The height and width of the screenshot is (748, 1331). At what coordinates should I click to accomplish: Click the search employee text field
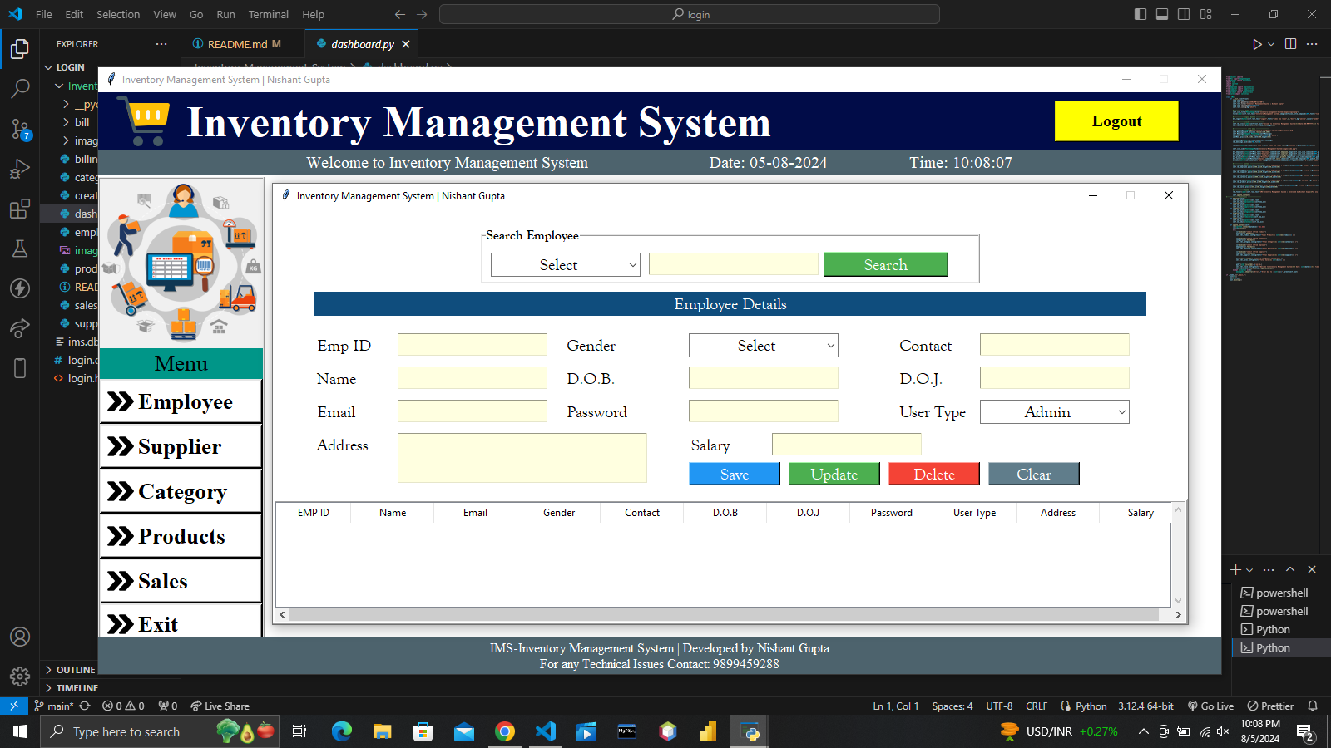(x=734, y=263)
